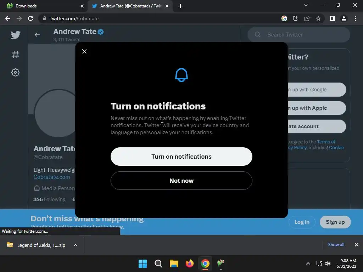Image resolution: width=363 pixels, height=272 pixels.
Task: Open the profile avatar picture
Action: click(x=55, y=113)
